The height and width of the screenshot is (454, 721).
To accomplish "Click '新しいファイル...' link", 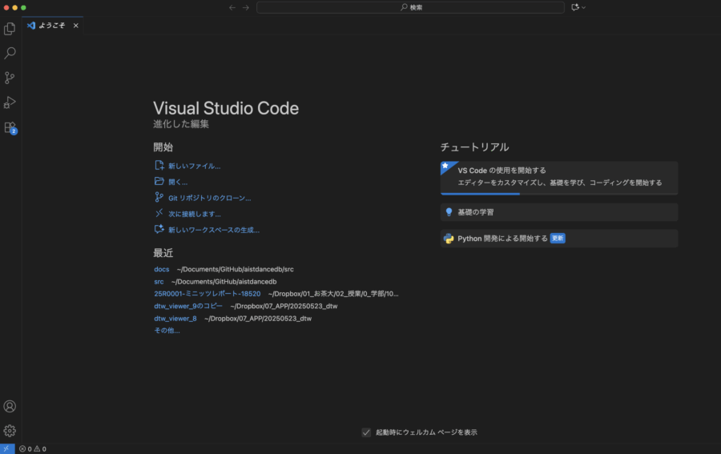I will point(193,166).
